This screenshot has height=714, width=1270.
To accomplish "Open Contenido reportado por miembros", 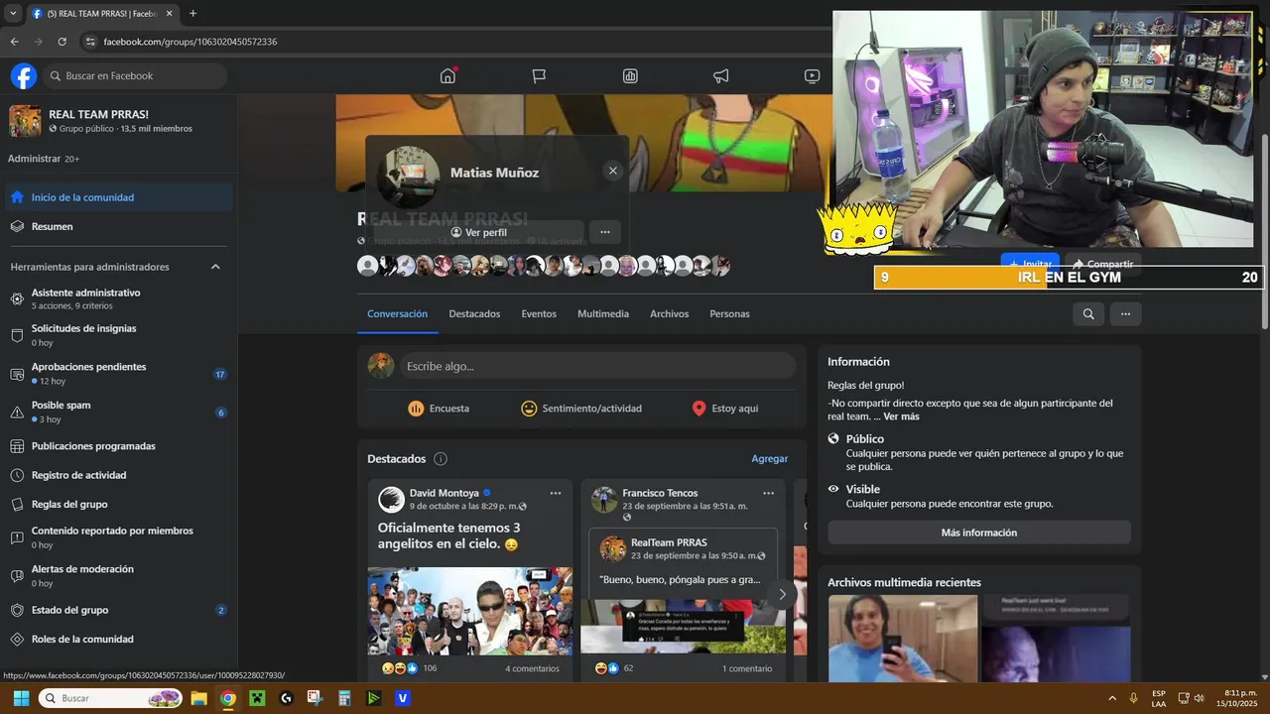I will point(119,537).
